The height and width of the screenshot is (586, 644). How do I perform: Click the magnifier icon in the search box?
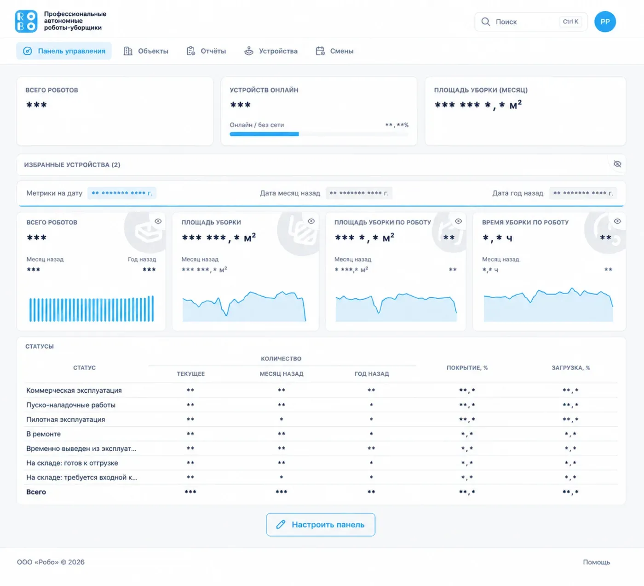pyautogui.click(x=485, y=22)
